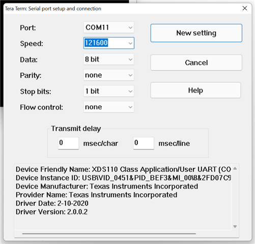Click the Flow control label
Image resolution: width=255 pixels, height=244 pixels.
tap(42, 107)
